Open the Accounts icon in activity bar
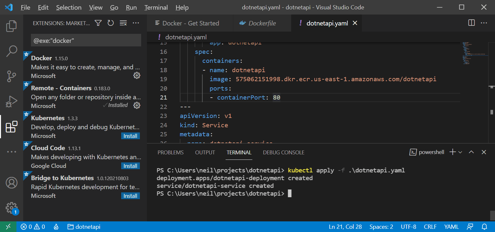The image size is (495, 232). tap(12, 183)
